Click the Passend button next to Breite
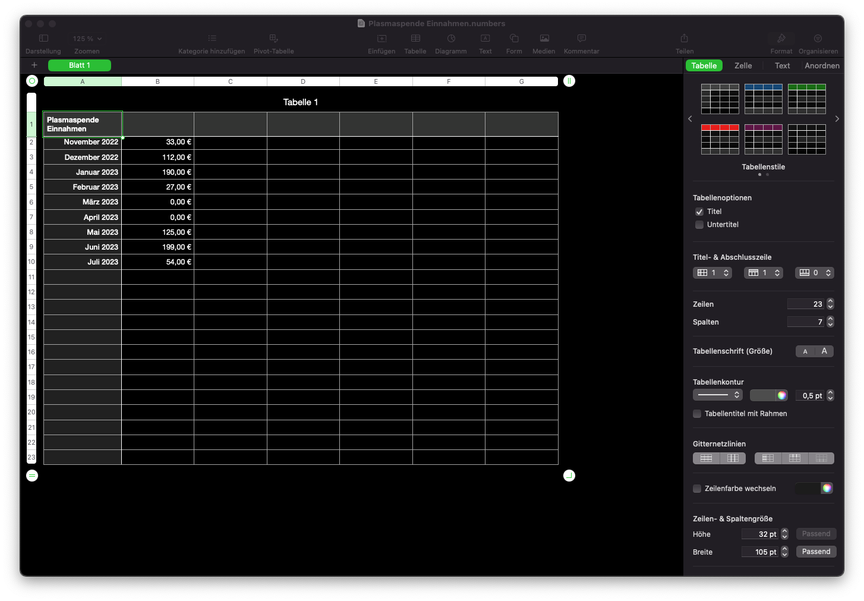Image resolution: width=864 pixels, height=601 pixels. click(x=816, y=552)
